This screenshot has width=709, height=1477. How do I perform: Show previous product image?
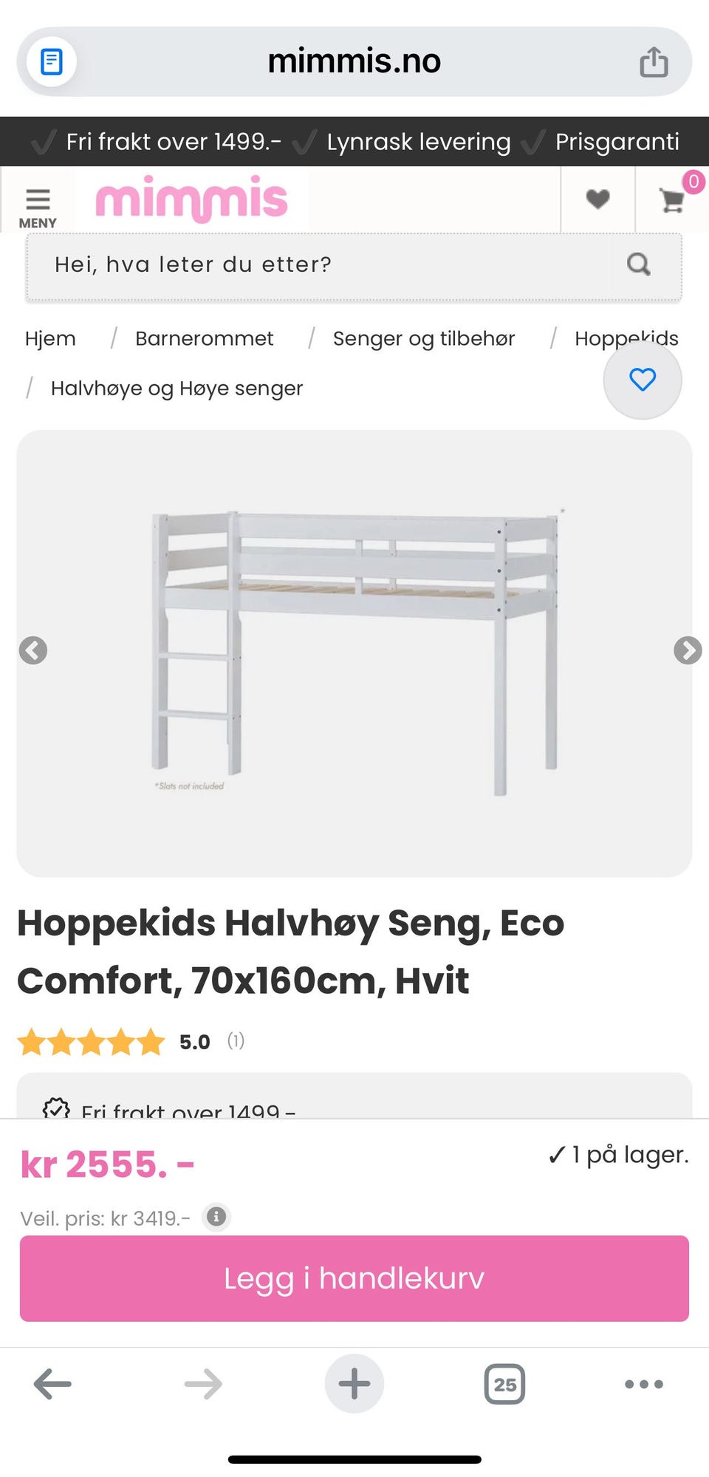click(x=33, y=651)
